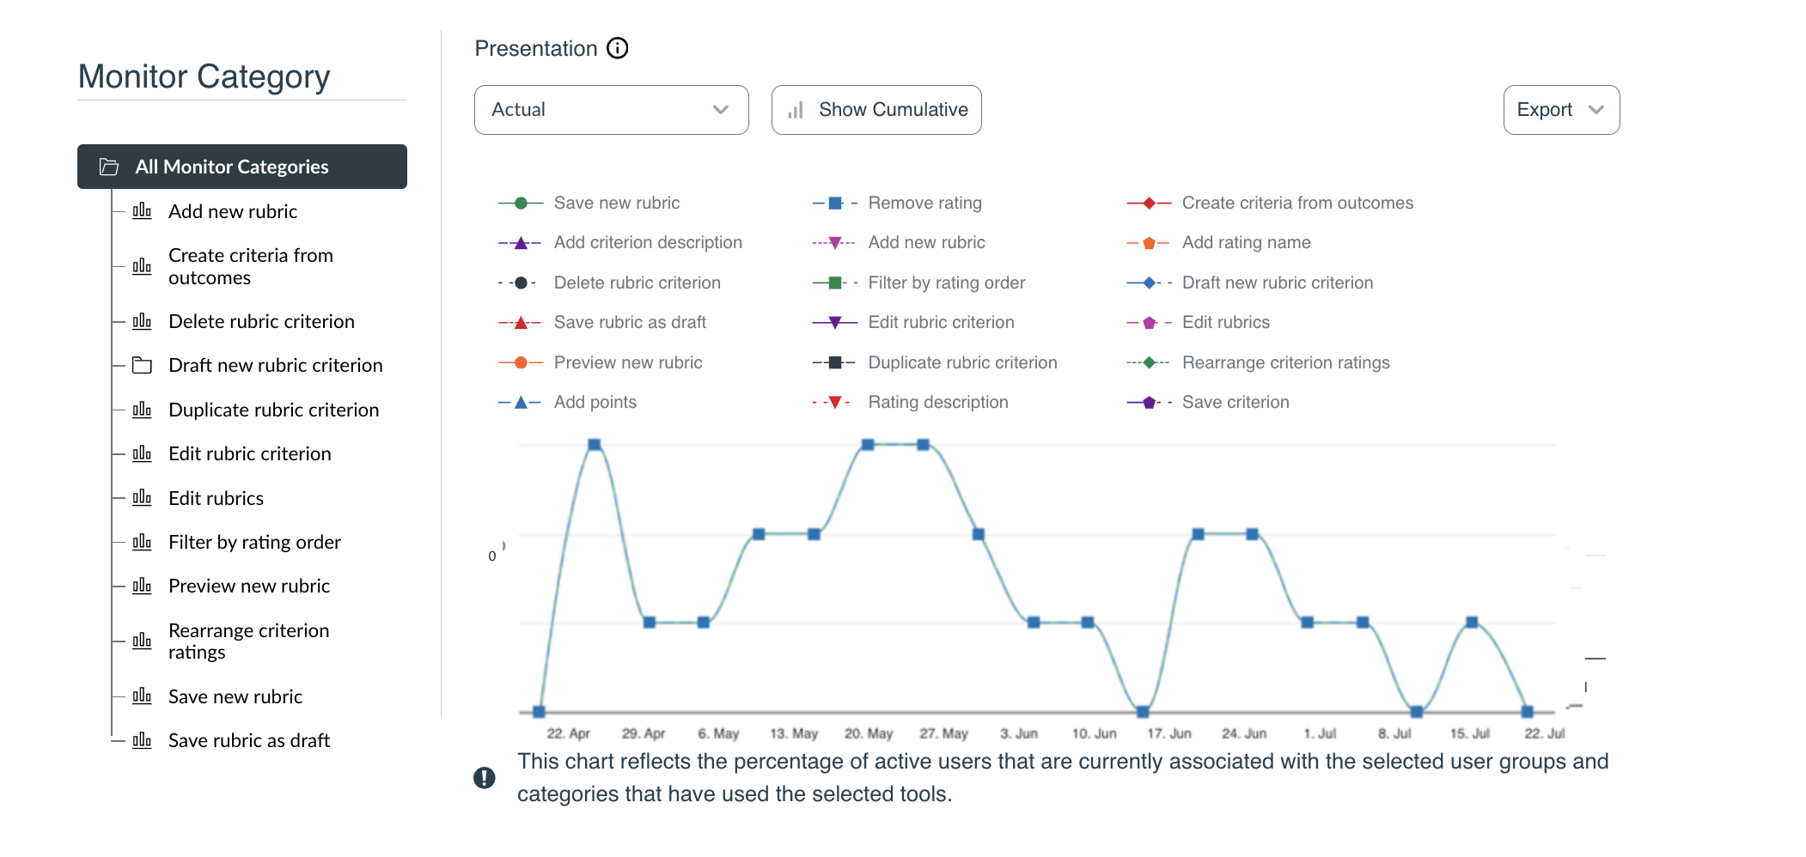Select Preview new rubric category
This screenshot has height=857, width=1806.
coord(249,587)
